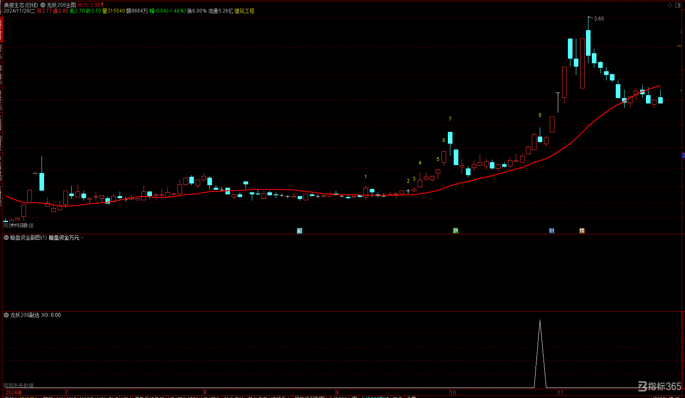Click the 1.38 low price label
The width and height of the screenshot is (685, 398).
point(22,225)
